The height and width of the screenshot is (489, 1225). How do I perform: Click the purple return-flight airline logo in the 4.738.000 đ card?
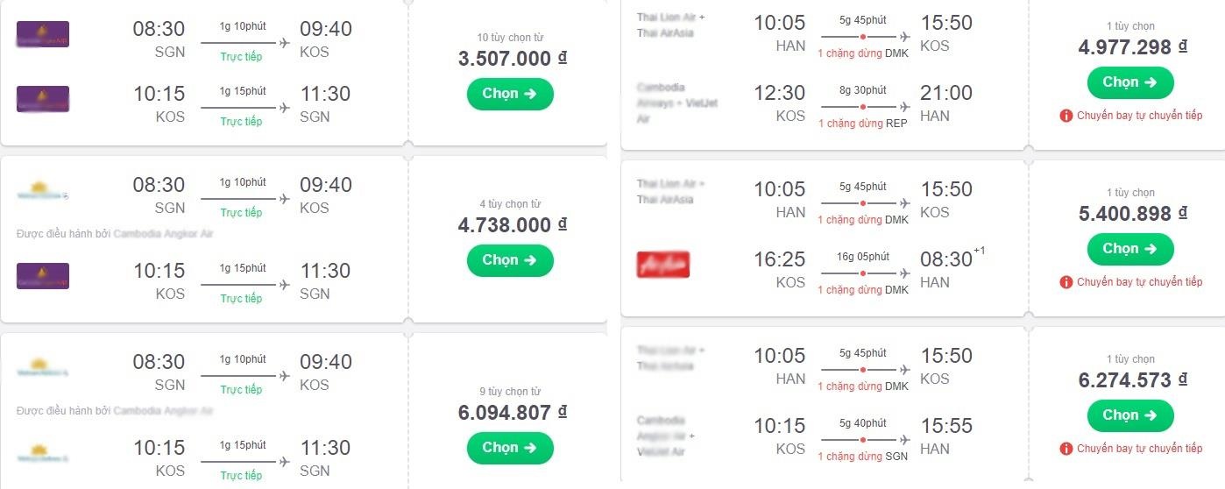43,276
